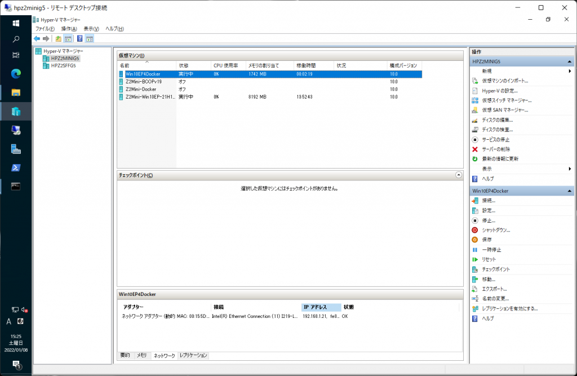Viewport: 577px width, 376px height.
Task: Open the 表示 menu
Action: (x=91, y=29)
